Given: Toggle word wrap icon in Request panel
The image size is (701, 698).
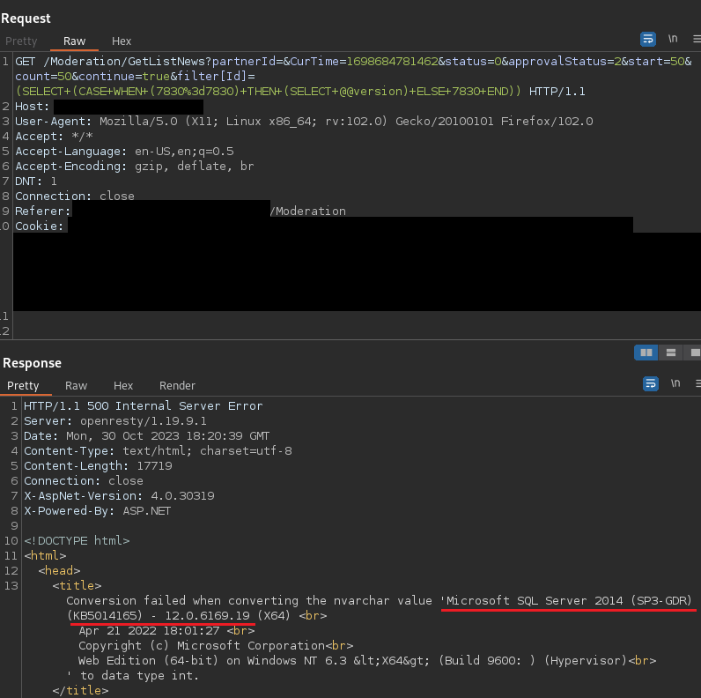Looking at the screenshot, I should click(x=648, y=40).
